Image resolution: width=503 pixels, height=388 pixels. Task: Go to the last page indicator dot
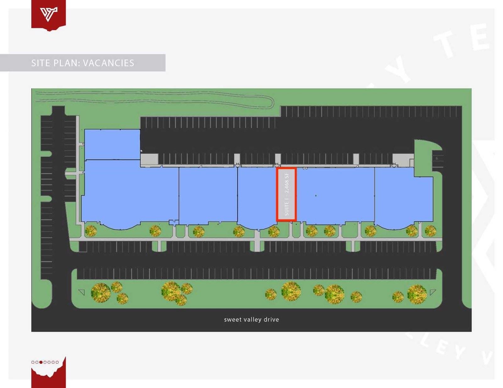pyautogui.click(x=57, y=362)
